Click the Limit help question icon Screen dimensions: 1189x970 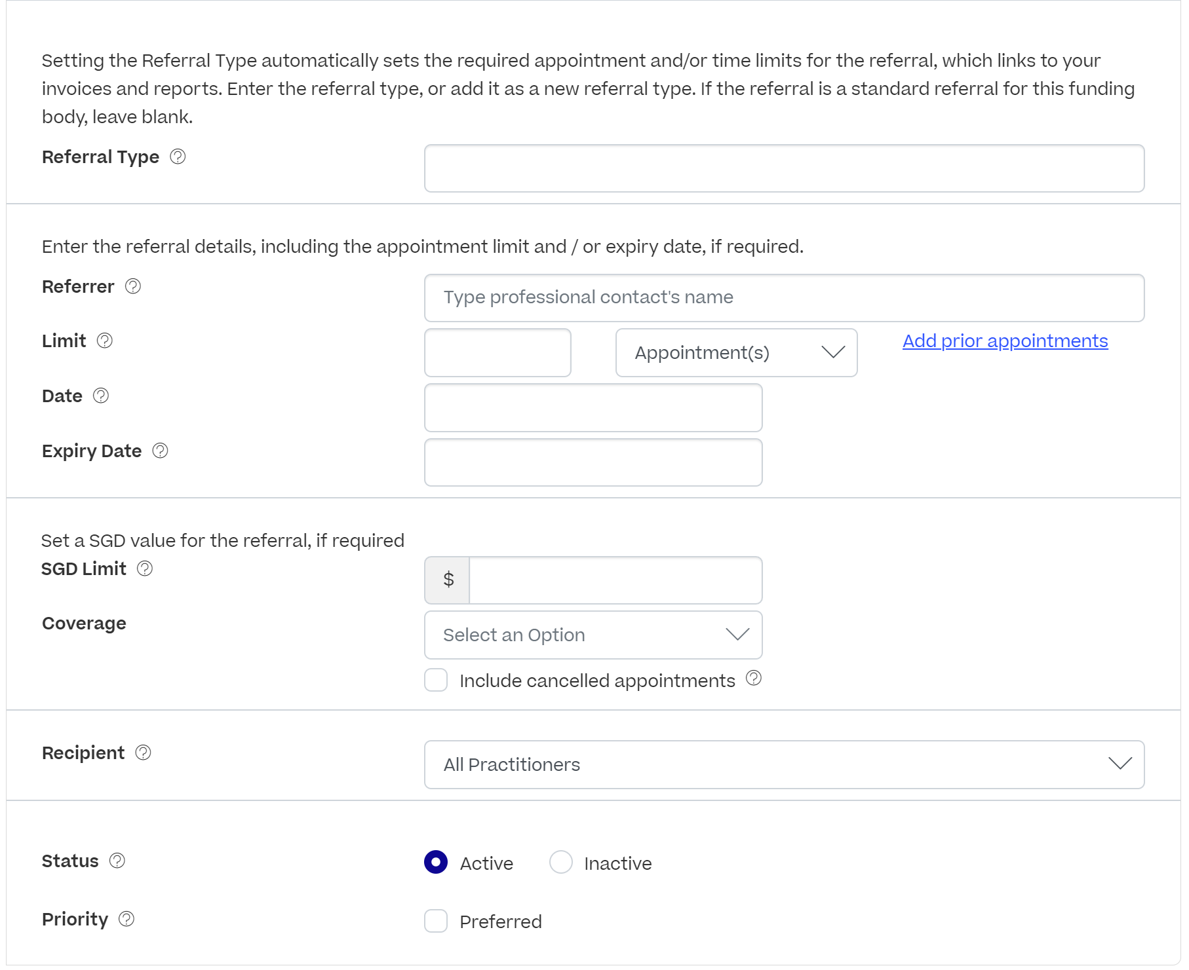pyautogui.click(x=105, y=341)
